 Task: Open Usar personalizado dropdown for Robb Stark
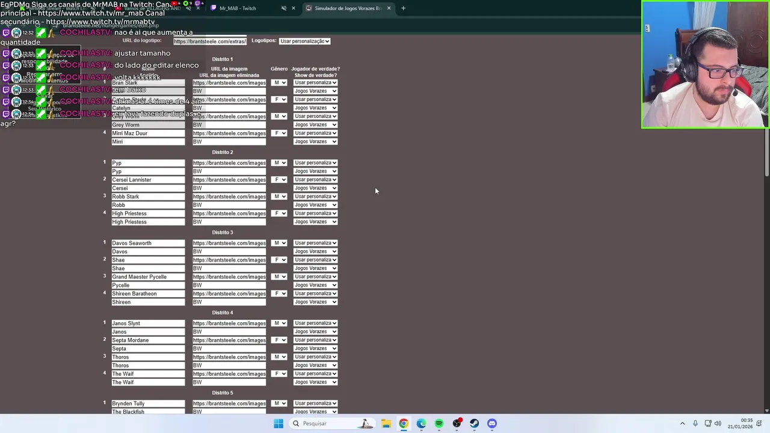(315, 197)
